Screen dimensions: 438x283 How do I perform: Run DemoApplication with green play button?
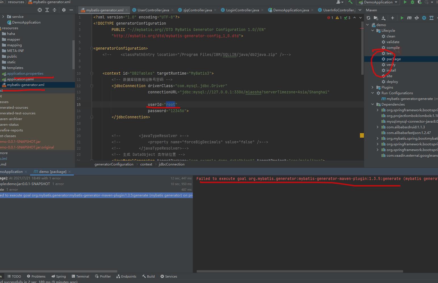pos(405,2)
